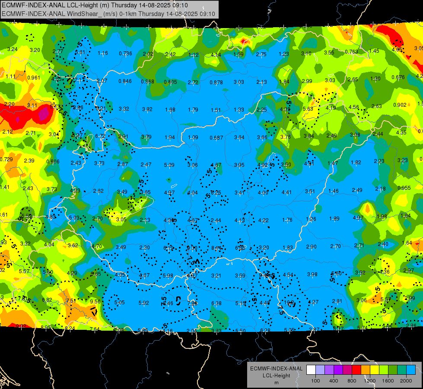Click the wind shear value 0.736
This screenshot has width=423, height=389.
pyautogui.click(x=125, y=54)
